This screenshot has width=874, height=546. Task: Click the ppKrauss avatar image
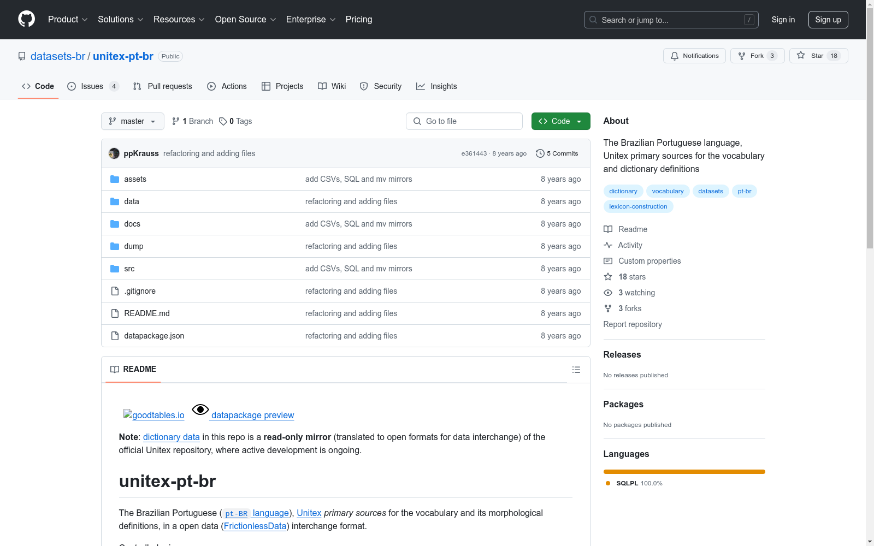pos(114,153)
